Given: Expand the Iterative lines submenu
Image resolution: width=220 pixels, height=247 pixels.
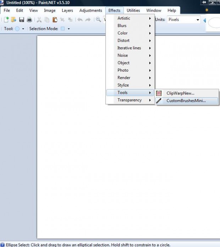Looking at the screenshot, I should pos(130,48).
